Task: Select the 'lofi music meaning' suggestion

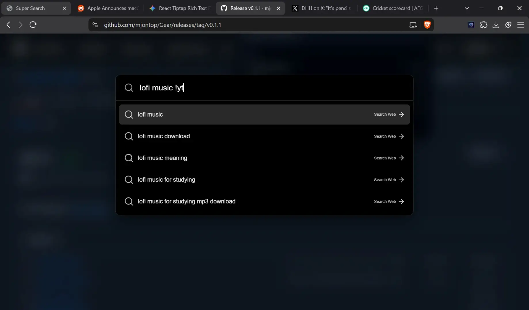Action: pos(264,158)
